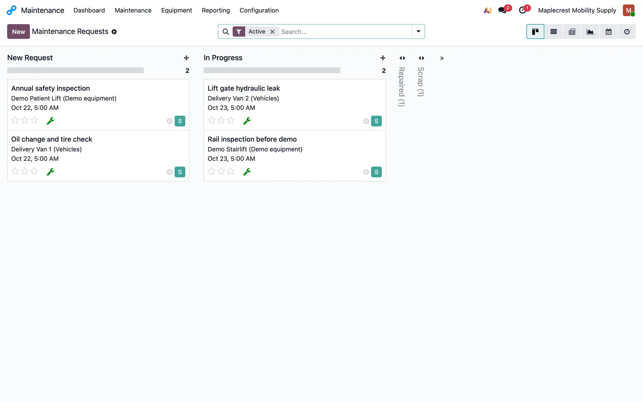Image resolution: width=643 pixels, height=402 pixels.
Task: Open the conversations messages icon
Action: pos(502,10)
